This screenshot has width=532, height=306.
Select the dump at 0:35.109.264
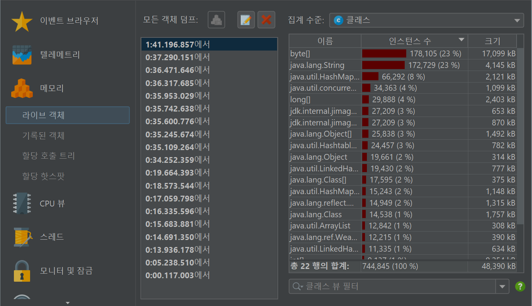click(209, 147)
